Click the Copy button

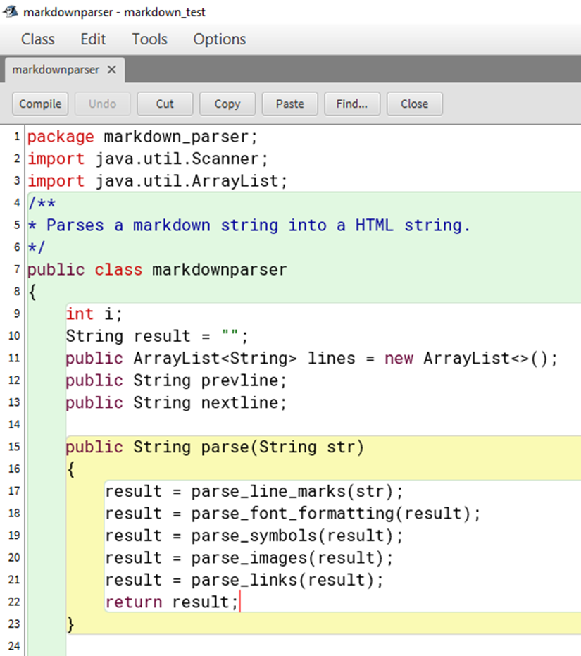pos(227,104)
